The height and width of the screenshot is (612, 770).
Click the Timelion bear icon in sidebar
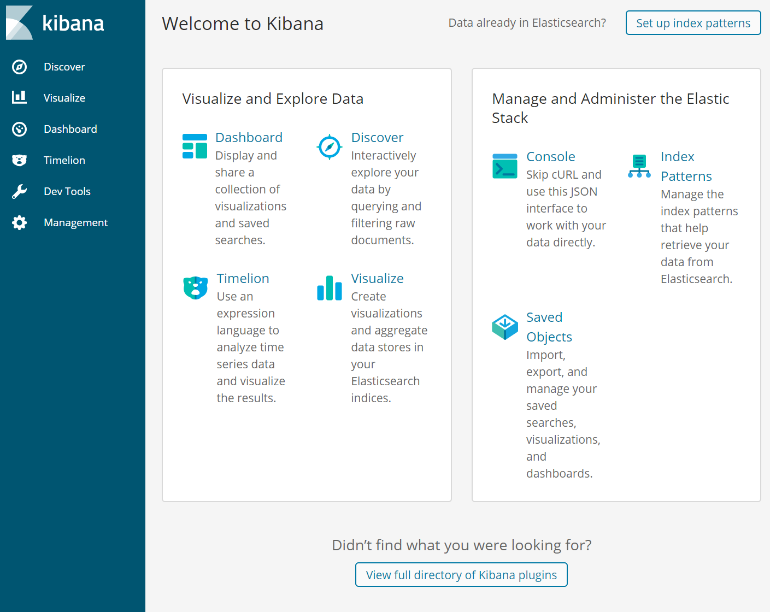click(19, 160)
